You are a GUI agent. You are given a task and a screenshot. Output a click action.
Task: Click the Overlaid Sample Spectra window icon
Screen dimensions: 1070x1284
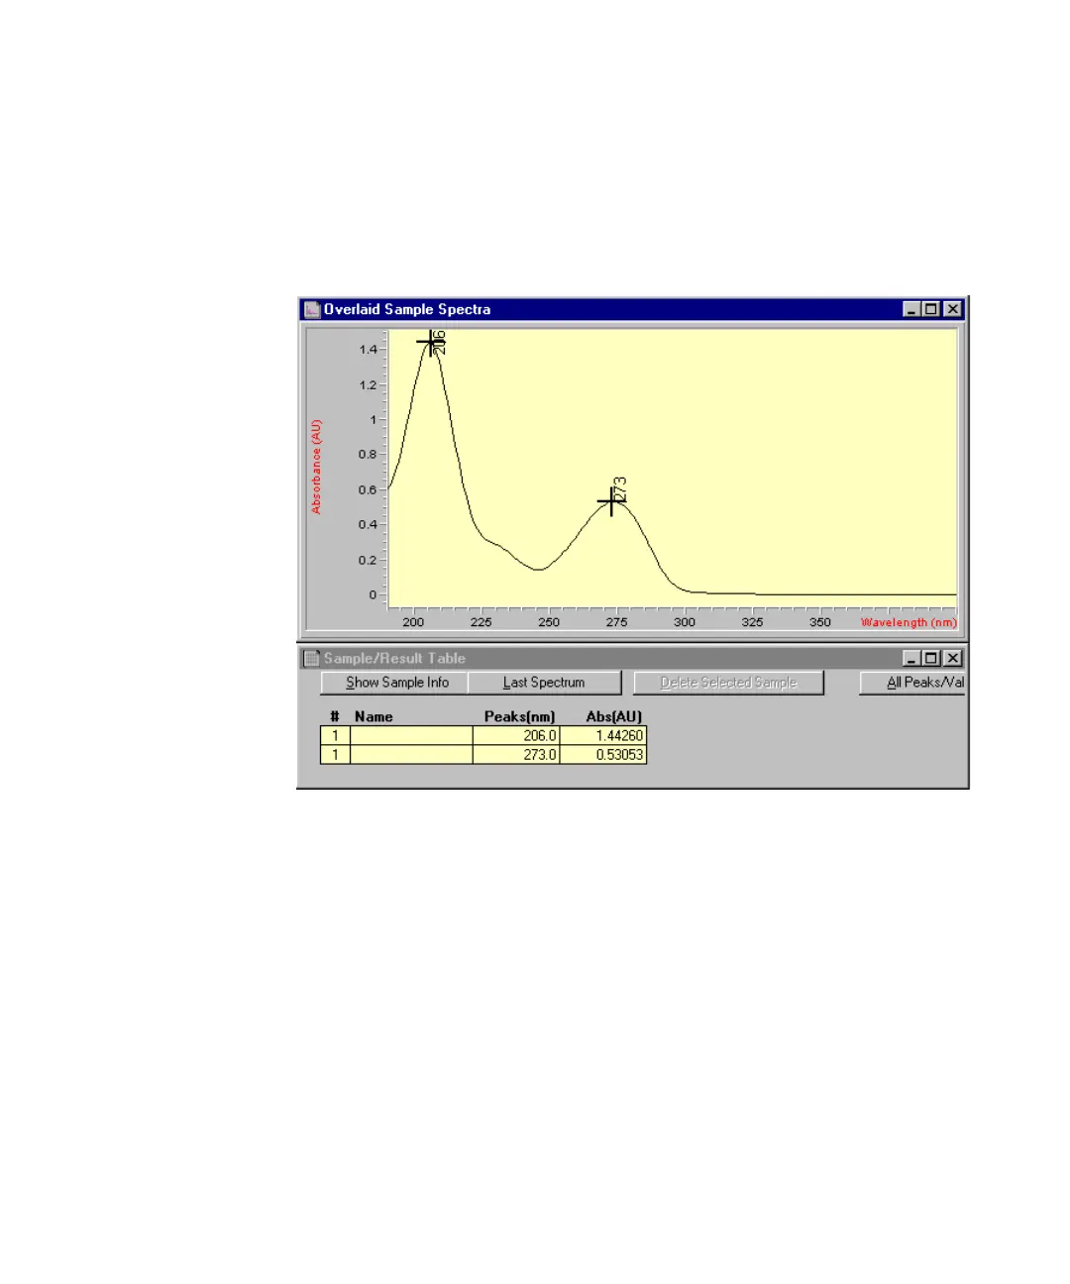312,309
